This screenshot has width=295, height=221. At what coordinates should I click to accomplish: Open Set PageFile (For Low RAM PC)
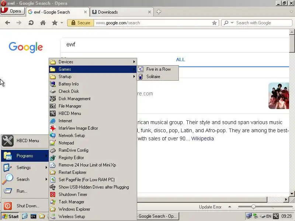point(93,179)
